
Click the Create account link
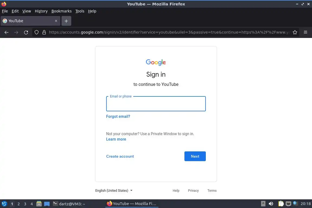click(120, 156)
